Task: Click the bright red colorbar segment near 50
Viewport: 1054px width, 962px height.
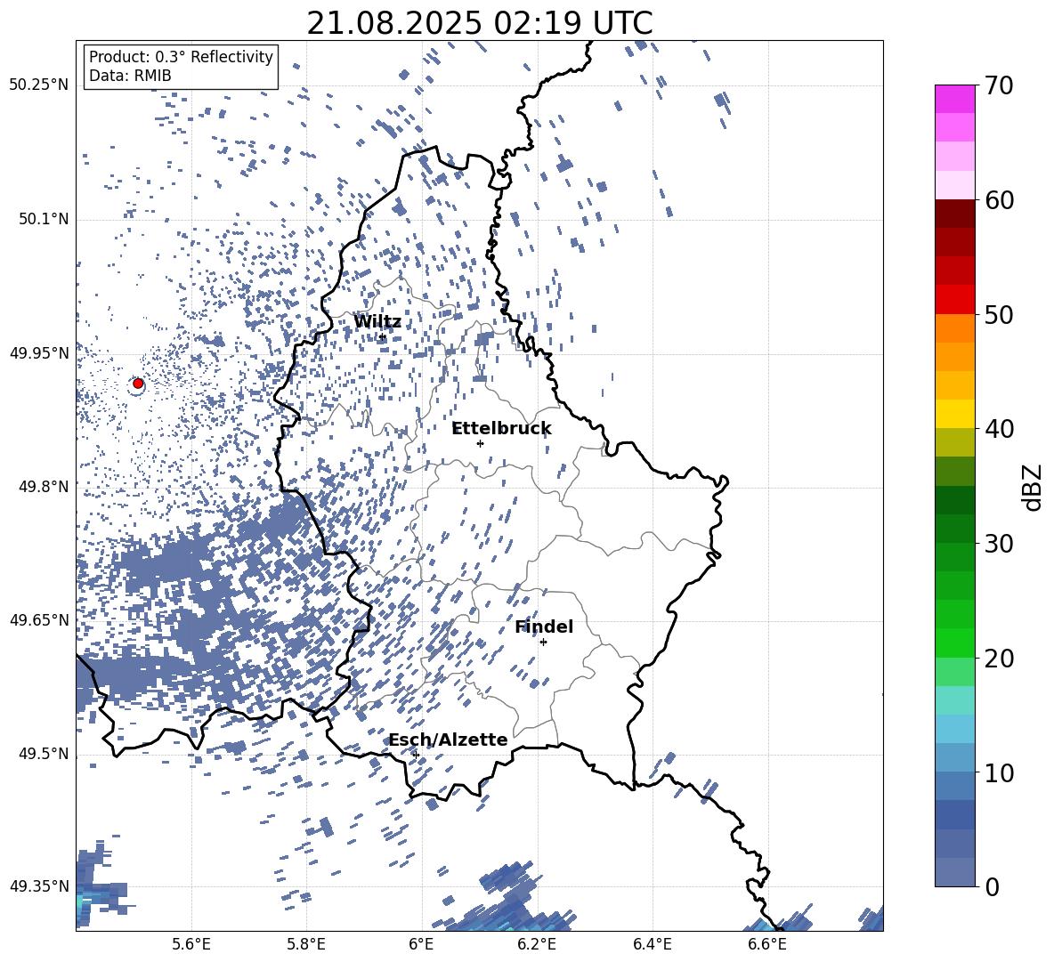Action: pos(955,300)
